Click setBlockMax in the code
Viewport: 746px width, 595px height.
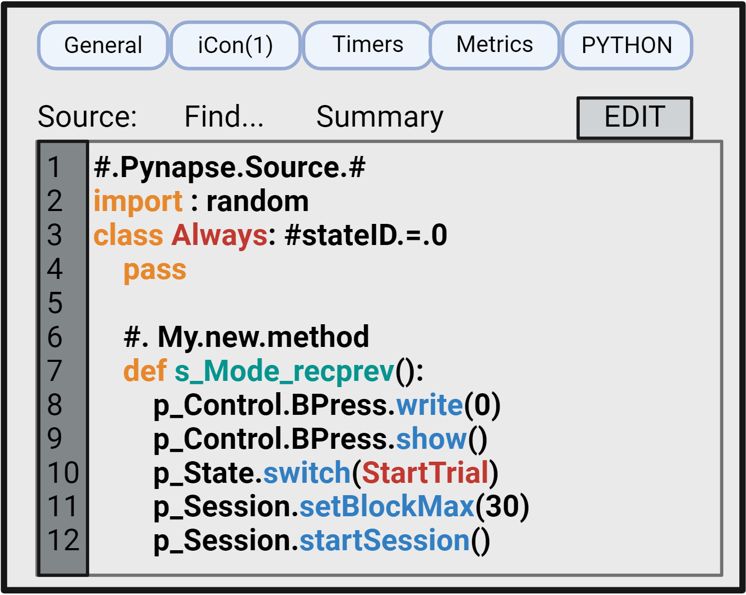click(x=387, y=506)
